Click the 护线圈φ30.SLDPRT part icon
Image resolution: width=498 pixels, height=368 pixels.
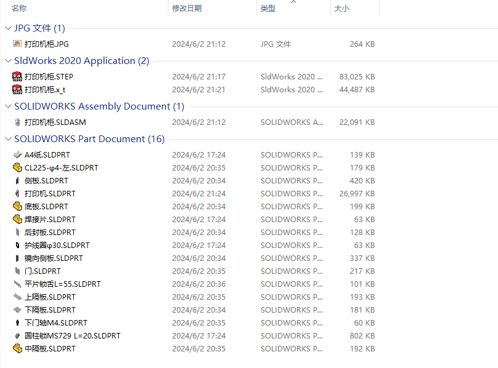(x=17, y=246)
